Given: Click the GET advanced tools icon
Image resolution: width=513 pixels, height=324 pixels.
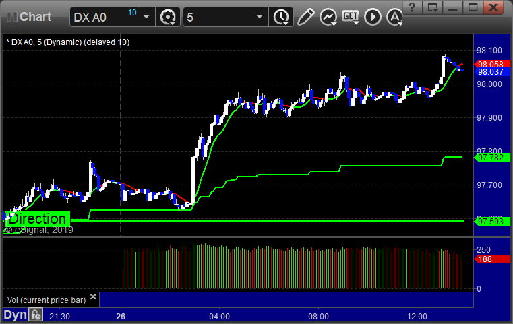Looking at the screenshot, I should pyautogui.click(x=351, y=17).
